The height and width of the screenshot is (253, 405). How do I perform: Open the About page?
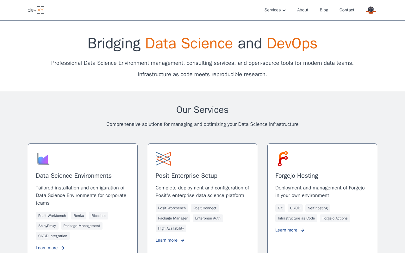point(302,10)
